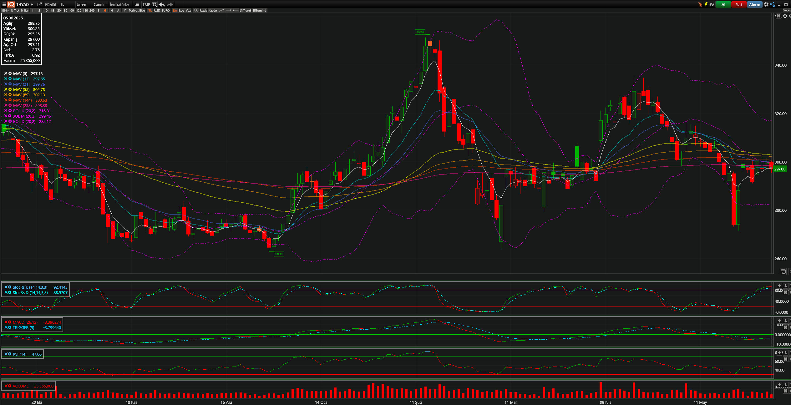This screenshot has width=791, height=405.
Task: Click the chart search magnifier icon beside TMP
Action: click(x=155, y=4)
